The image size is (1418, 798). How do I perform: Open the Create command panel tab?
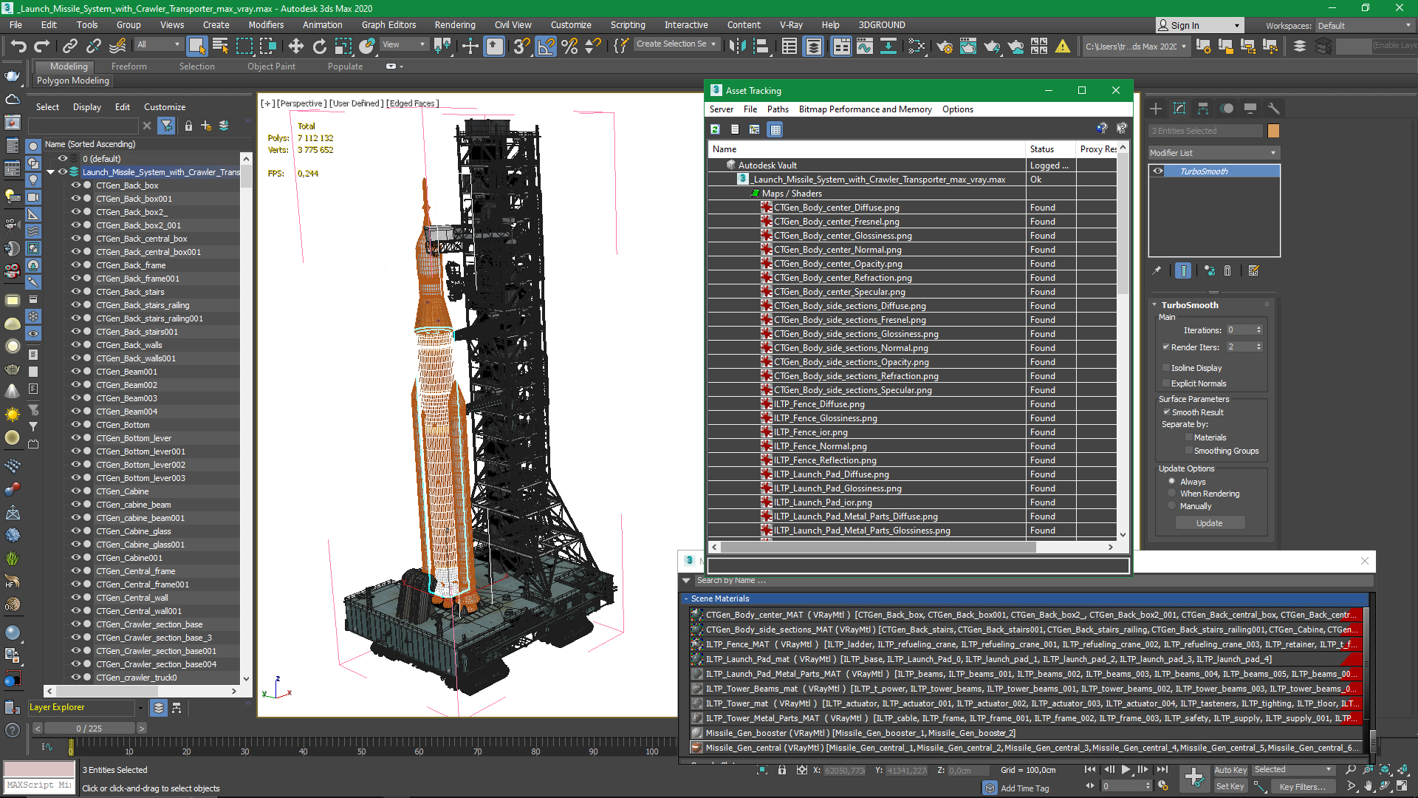point(1156,109)
